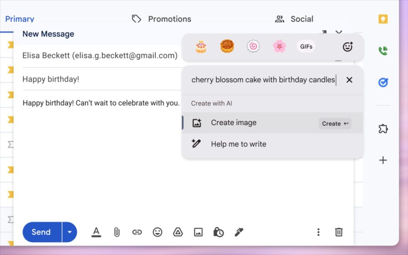Open the three-dot more options menu
This screenshot has width=408, height=255.
pos(318,232)
